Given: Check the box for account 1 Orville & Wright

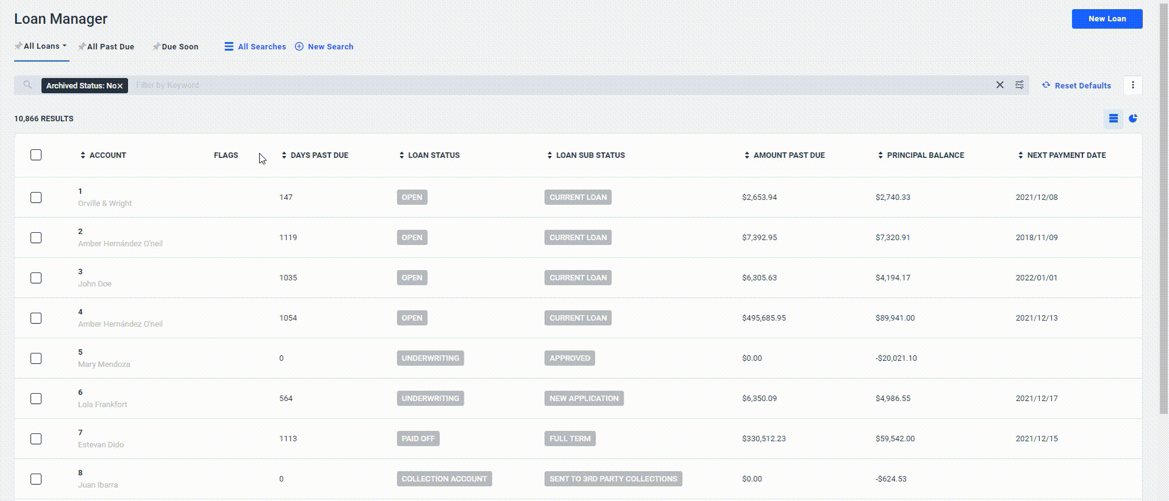Looking at the screenshot, I should tap(36, 197).
